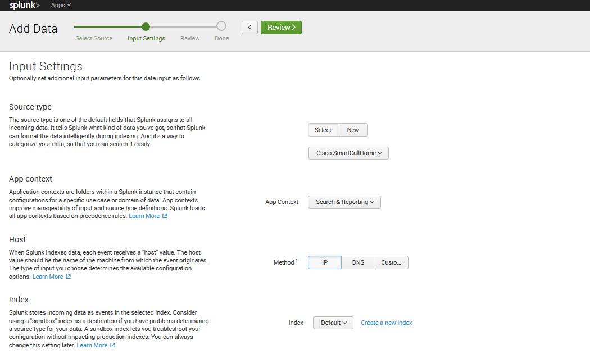Choose the New source type toggle
The height and width of the screenshot is (358, 590).
[353, 130]
